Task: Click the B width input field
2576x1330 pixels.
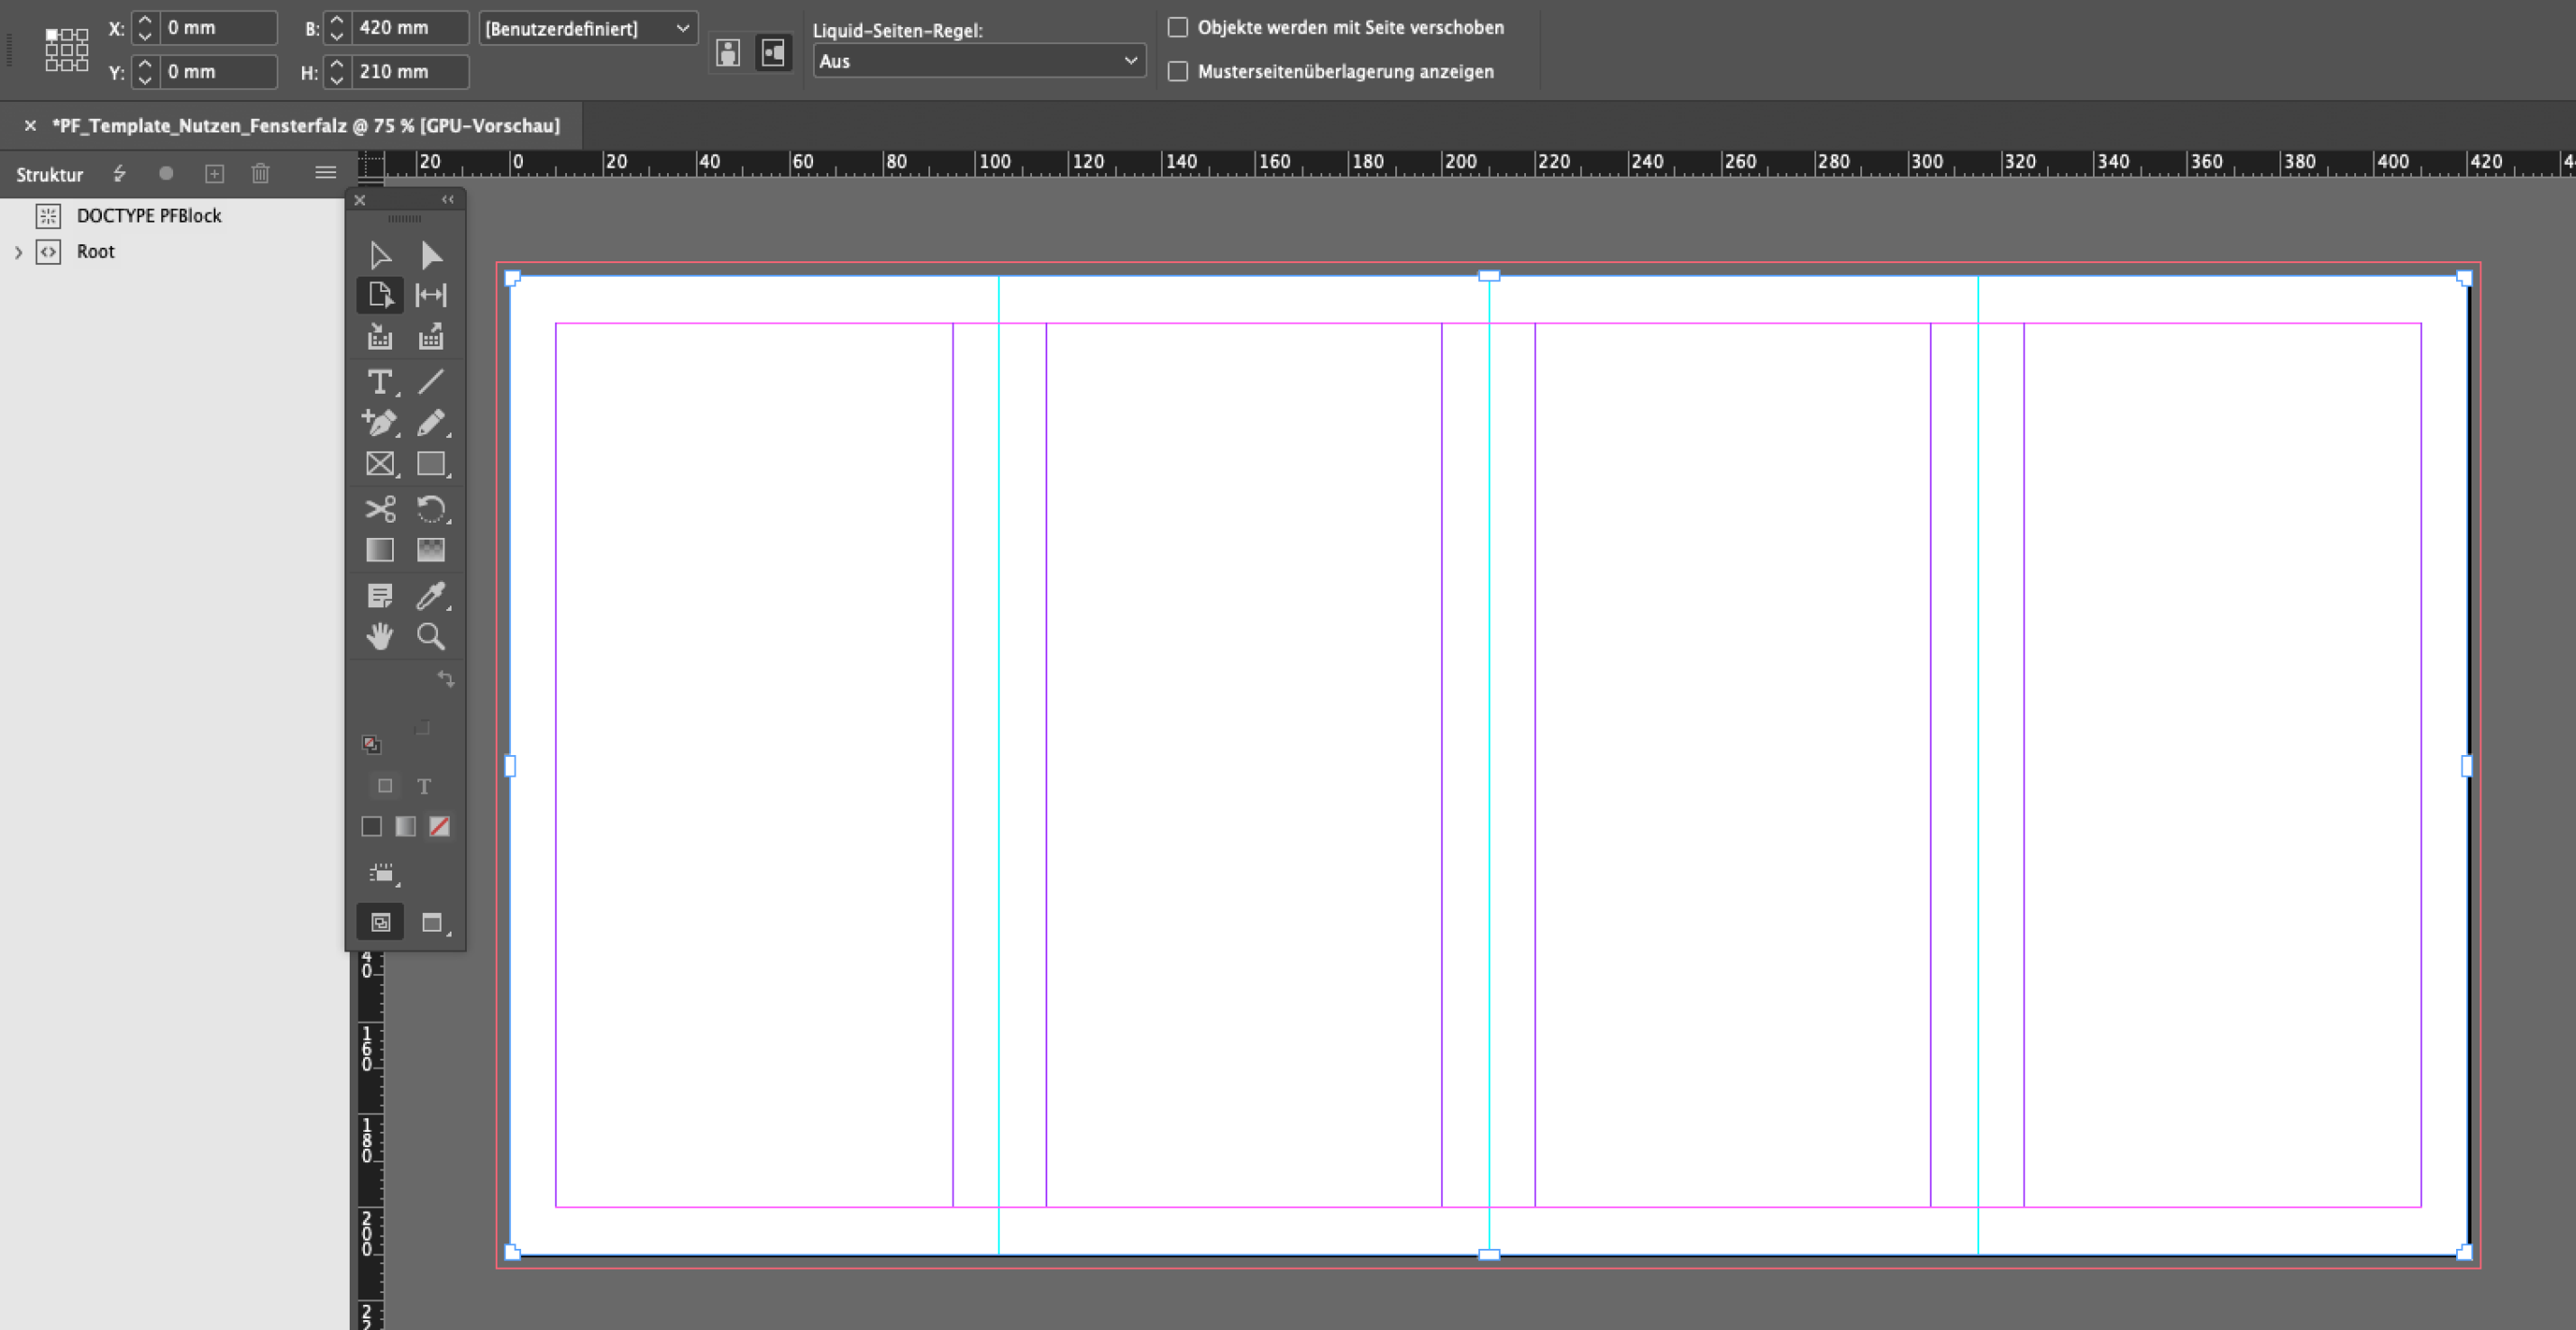Action: pos(410,28)
